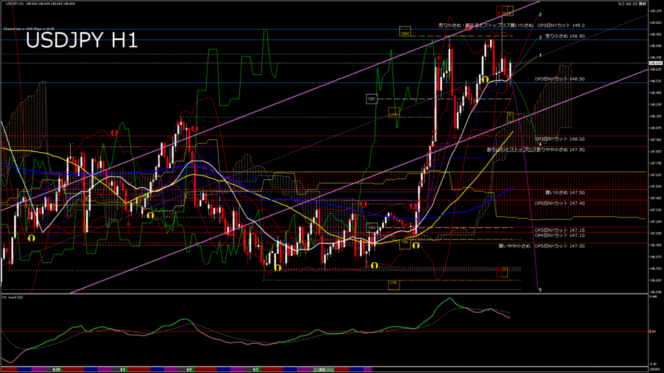Viewport: 664px width, 373px height.
Task: Select the 9/3 date marker on timeline
Action: (255, 369)
